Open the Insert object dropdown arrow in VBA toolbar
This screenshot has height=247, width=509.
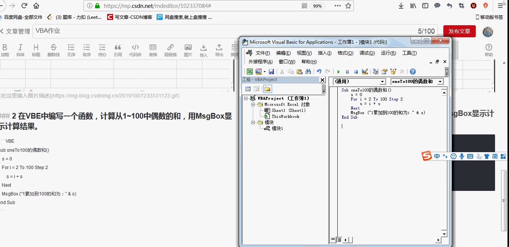point(264,72)
